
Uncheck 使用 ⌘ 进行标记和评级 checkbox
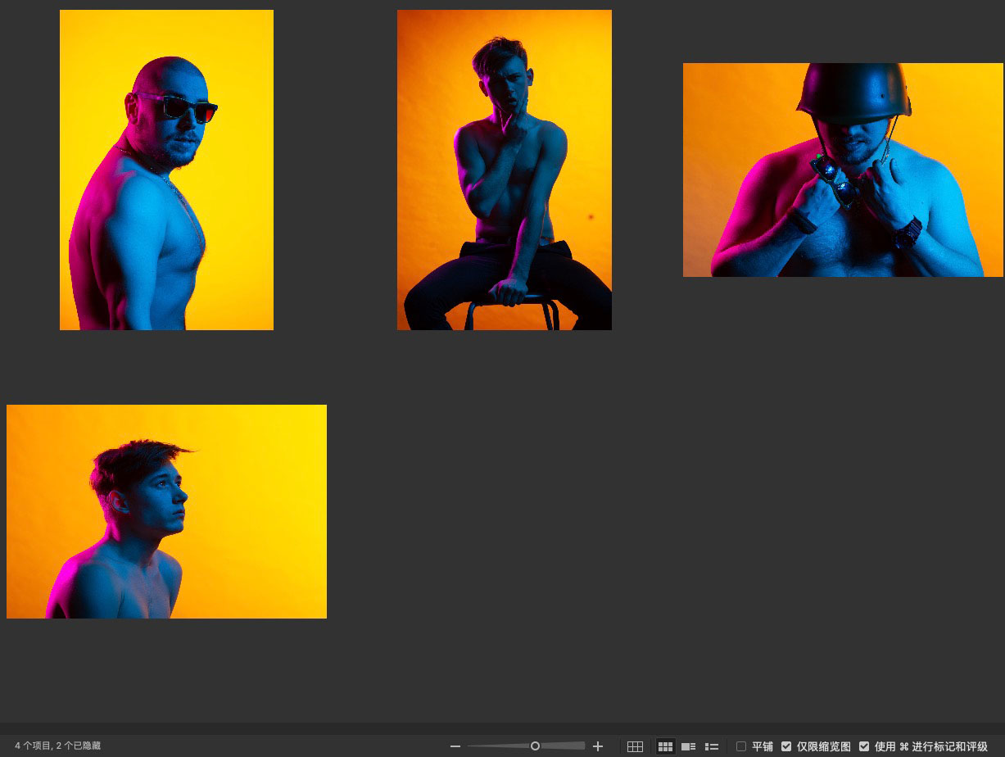point(864,746)
